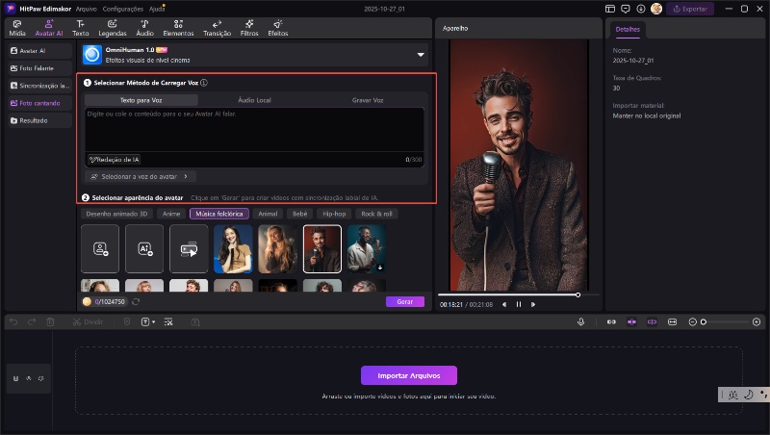Switch to Gravar Voz tab

click(x=368, y=100)
